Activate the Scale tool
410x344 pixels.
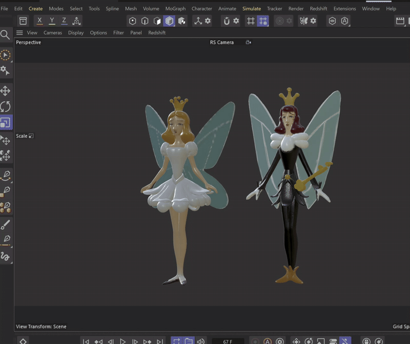tap(5, 122)
